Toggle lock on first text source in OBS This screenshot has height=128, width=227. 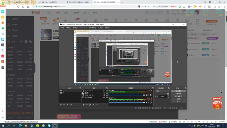pos(107,90)
